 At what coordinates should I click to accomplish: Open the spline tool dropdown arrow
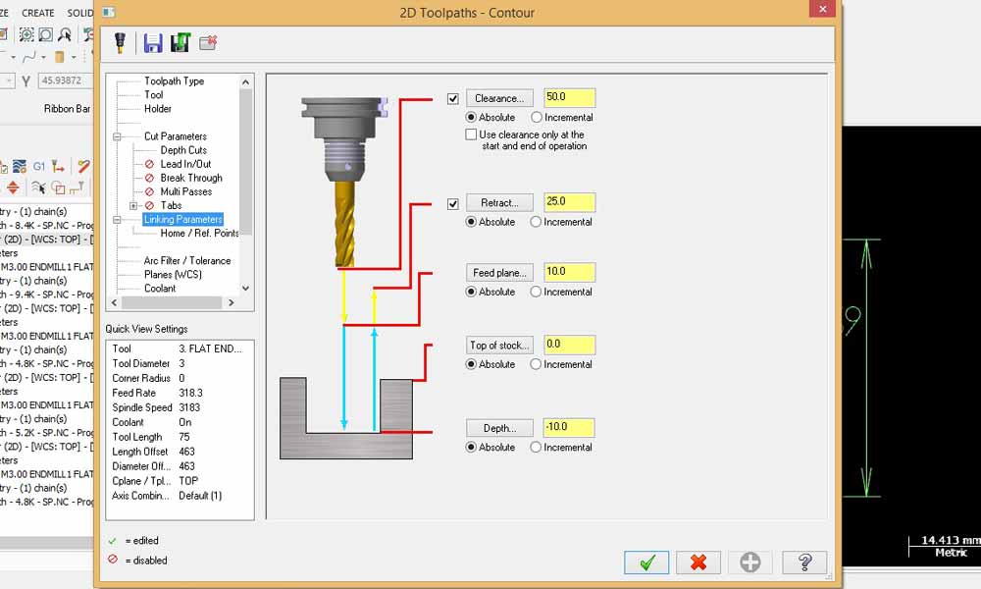coord(43,58)
